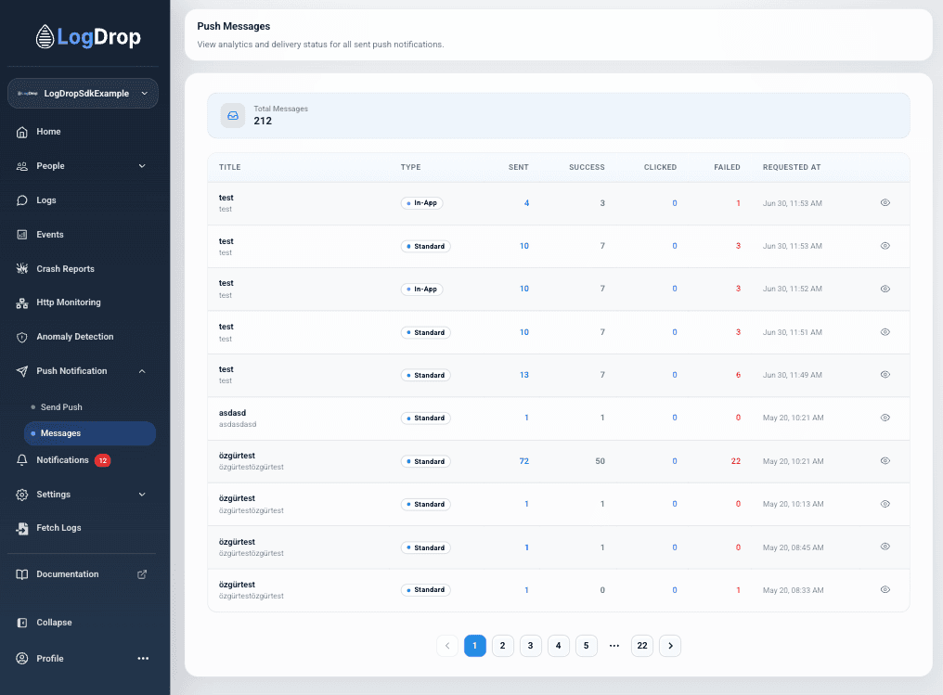943x695 pixels.
Task: Click the Profile avatar icon
Action: click(22, 659)
